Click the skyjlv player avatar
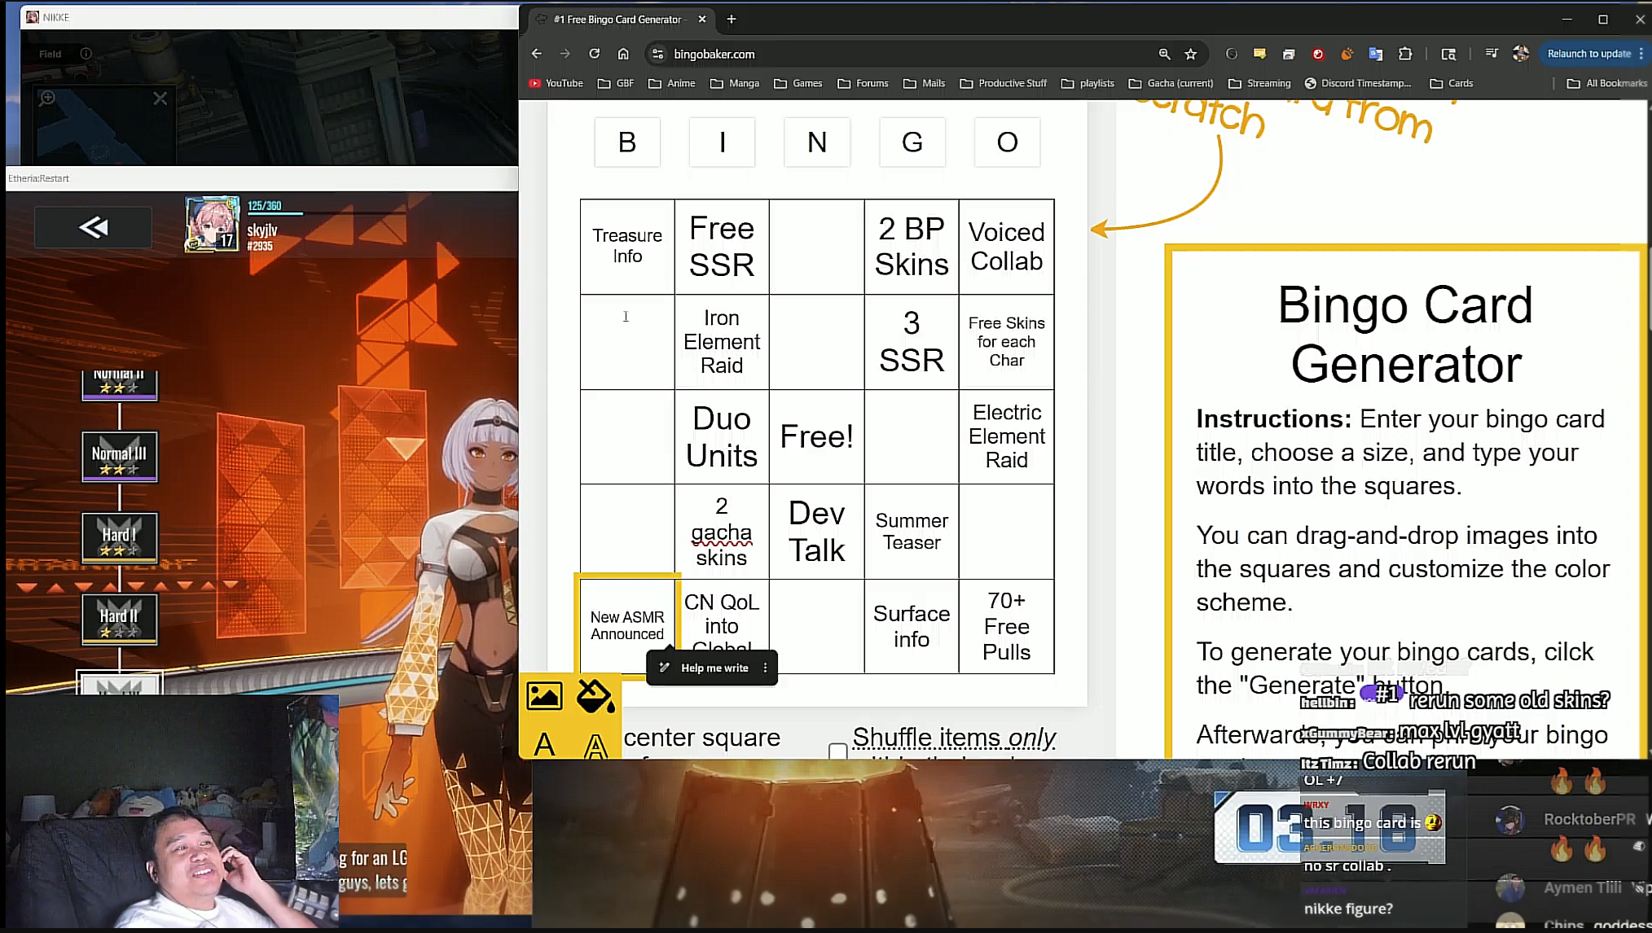This screenshot has height=933, width=1652. (212, 223)
